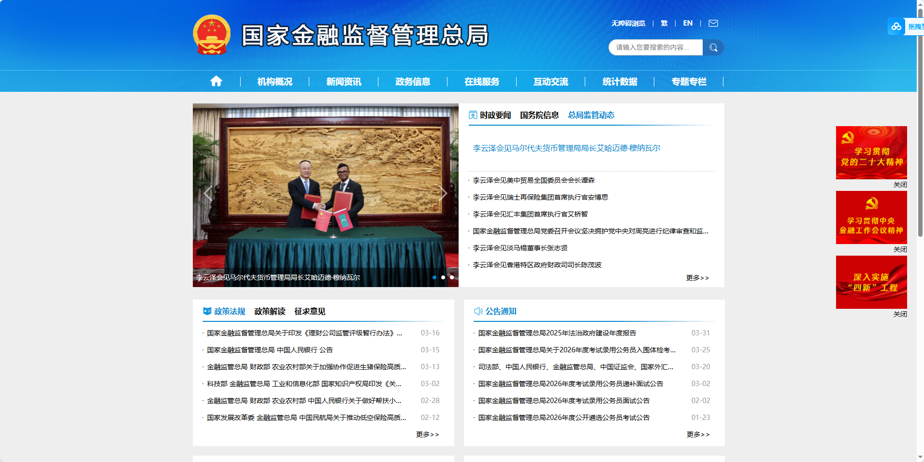Image resolution: width=924 pixels, height=462 pixels.
Task: Click the home icon in navigation bar
Action: coord(216,81)
